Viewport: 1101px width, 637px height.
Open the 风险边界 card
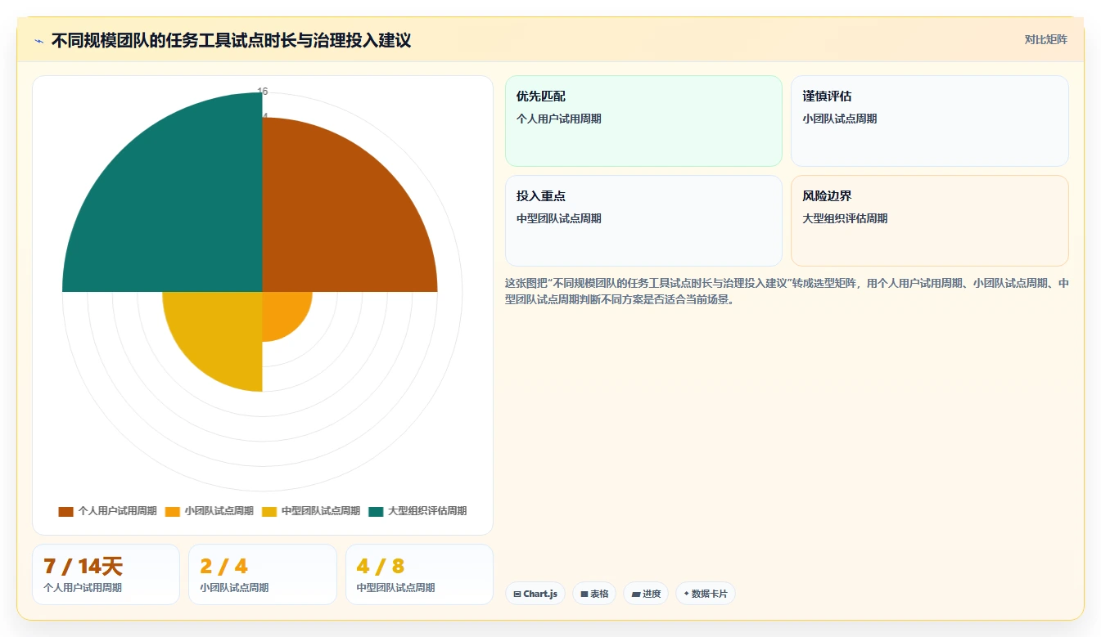930,221
